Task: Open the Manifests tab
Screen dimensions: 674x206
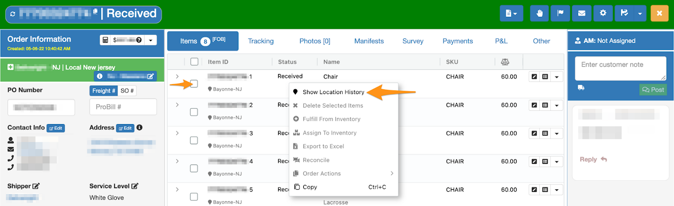Action: point(369,41)
